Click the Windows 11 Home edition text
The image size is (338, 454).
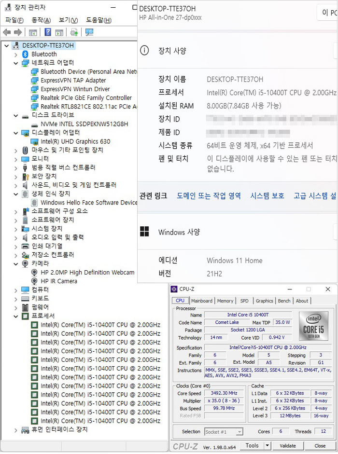pyautogui.click(x=235, y=261)
